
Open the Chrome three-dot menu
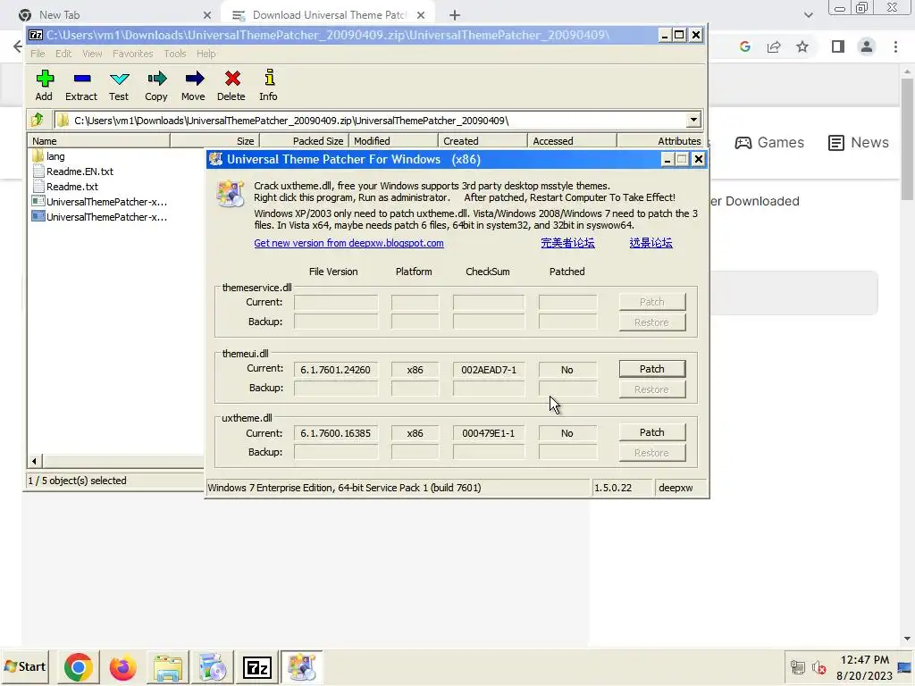point(895,46)
